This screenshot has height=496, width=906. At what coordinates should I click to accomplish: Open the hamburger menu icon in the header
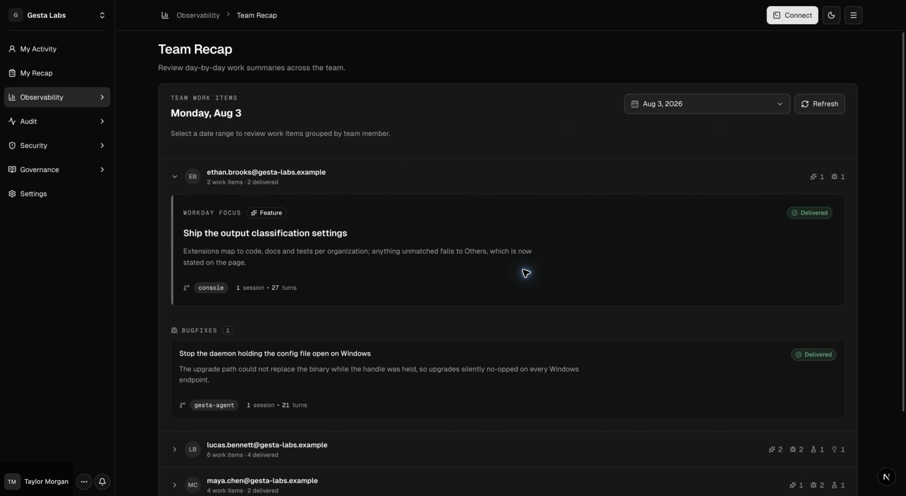(853, 15)
